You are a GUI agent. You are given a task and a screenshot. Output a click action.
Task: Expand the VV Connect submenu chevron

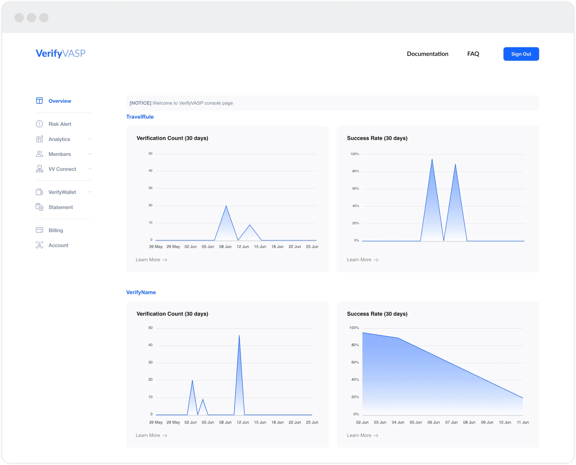tap(90, 169)
